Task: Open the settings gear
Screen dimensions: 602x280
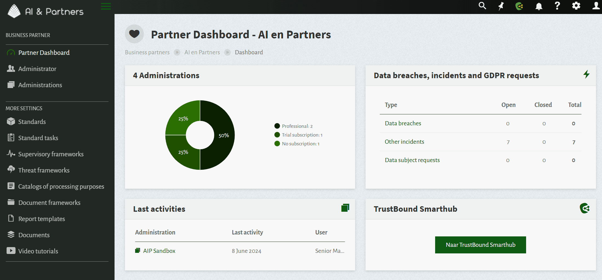Action: coord(576,6)
